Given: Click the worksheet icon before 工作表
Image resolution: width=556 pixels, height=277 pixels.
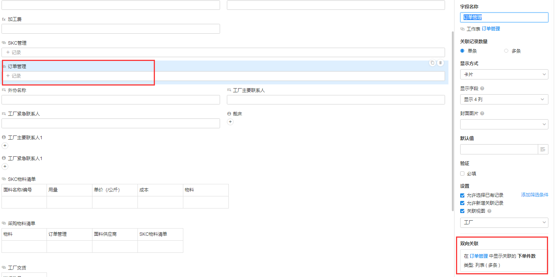Looking at the screenshot, I should (462, 29).
